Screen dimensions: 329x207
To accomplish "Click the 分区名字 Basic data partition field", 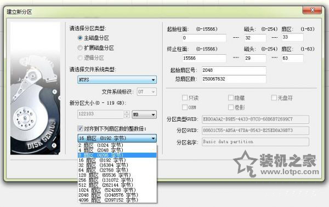I will pos(256,142).
